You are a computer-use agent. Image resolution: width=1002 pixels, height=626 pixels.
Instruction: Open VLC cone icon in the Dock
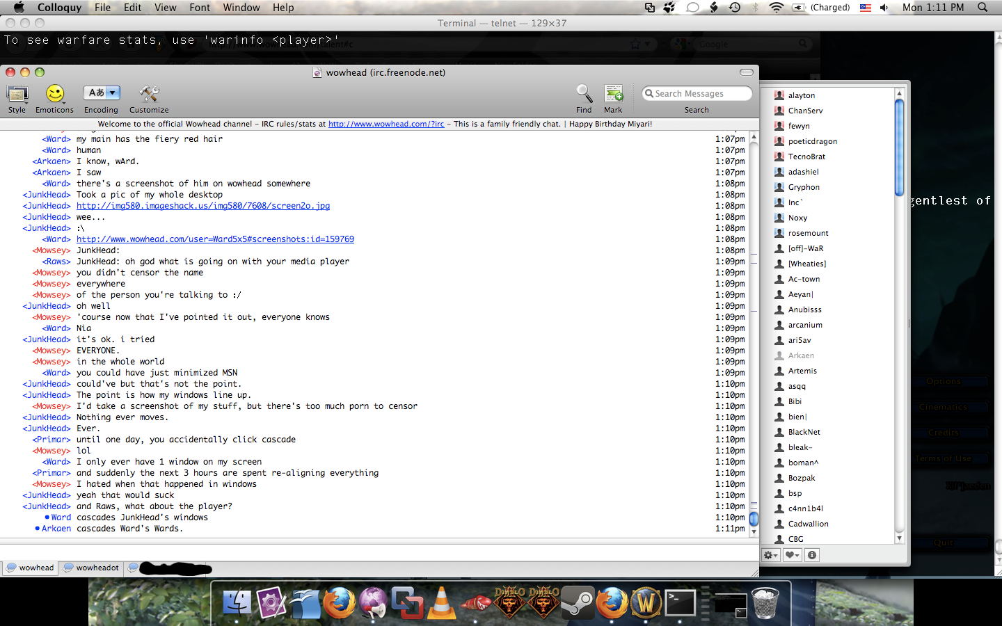click(441, 603)
